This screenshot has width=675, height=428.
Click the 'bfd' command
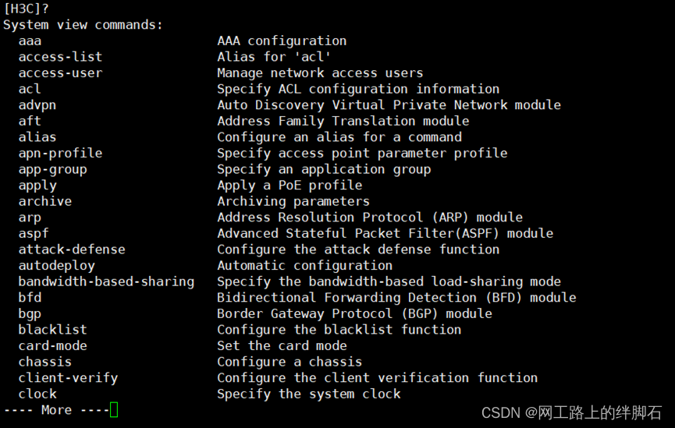(x=30, y=298)
